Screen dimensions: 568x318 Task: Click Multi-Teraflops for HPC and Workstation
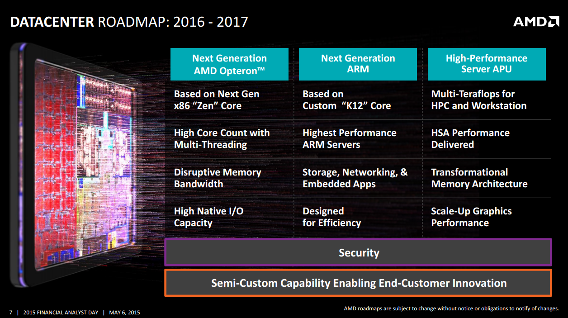pyautogui.click(x=478, y=100)
